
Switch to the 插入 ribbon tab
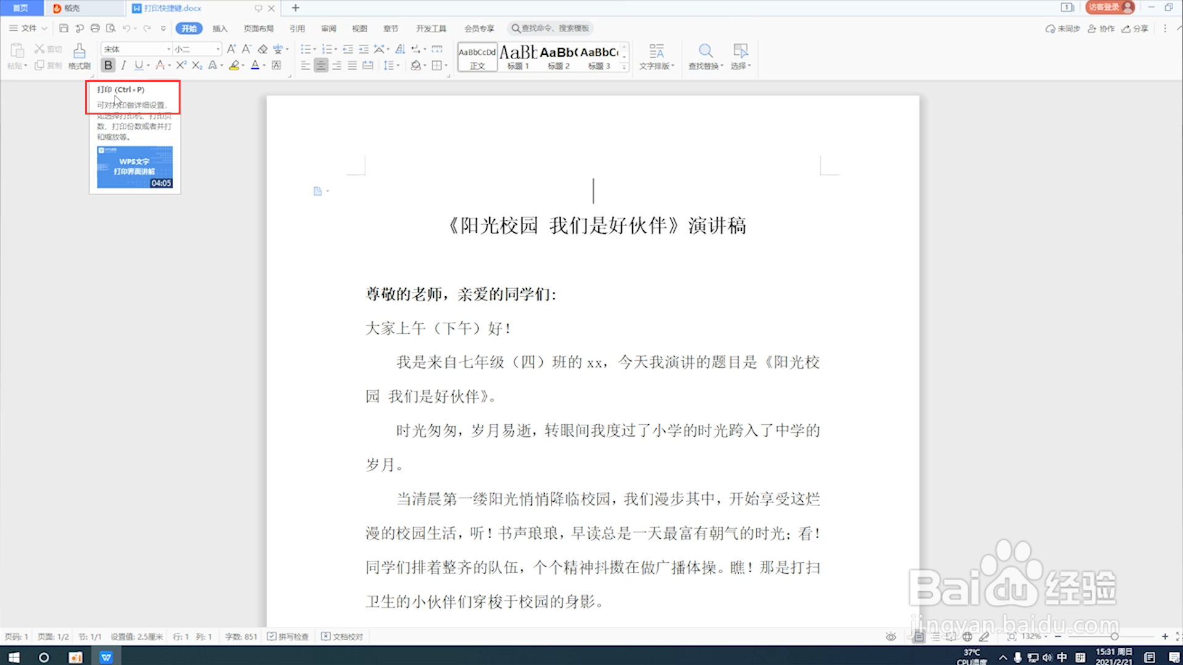220,28
